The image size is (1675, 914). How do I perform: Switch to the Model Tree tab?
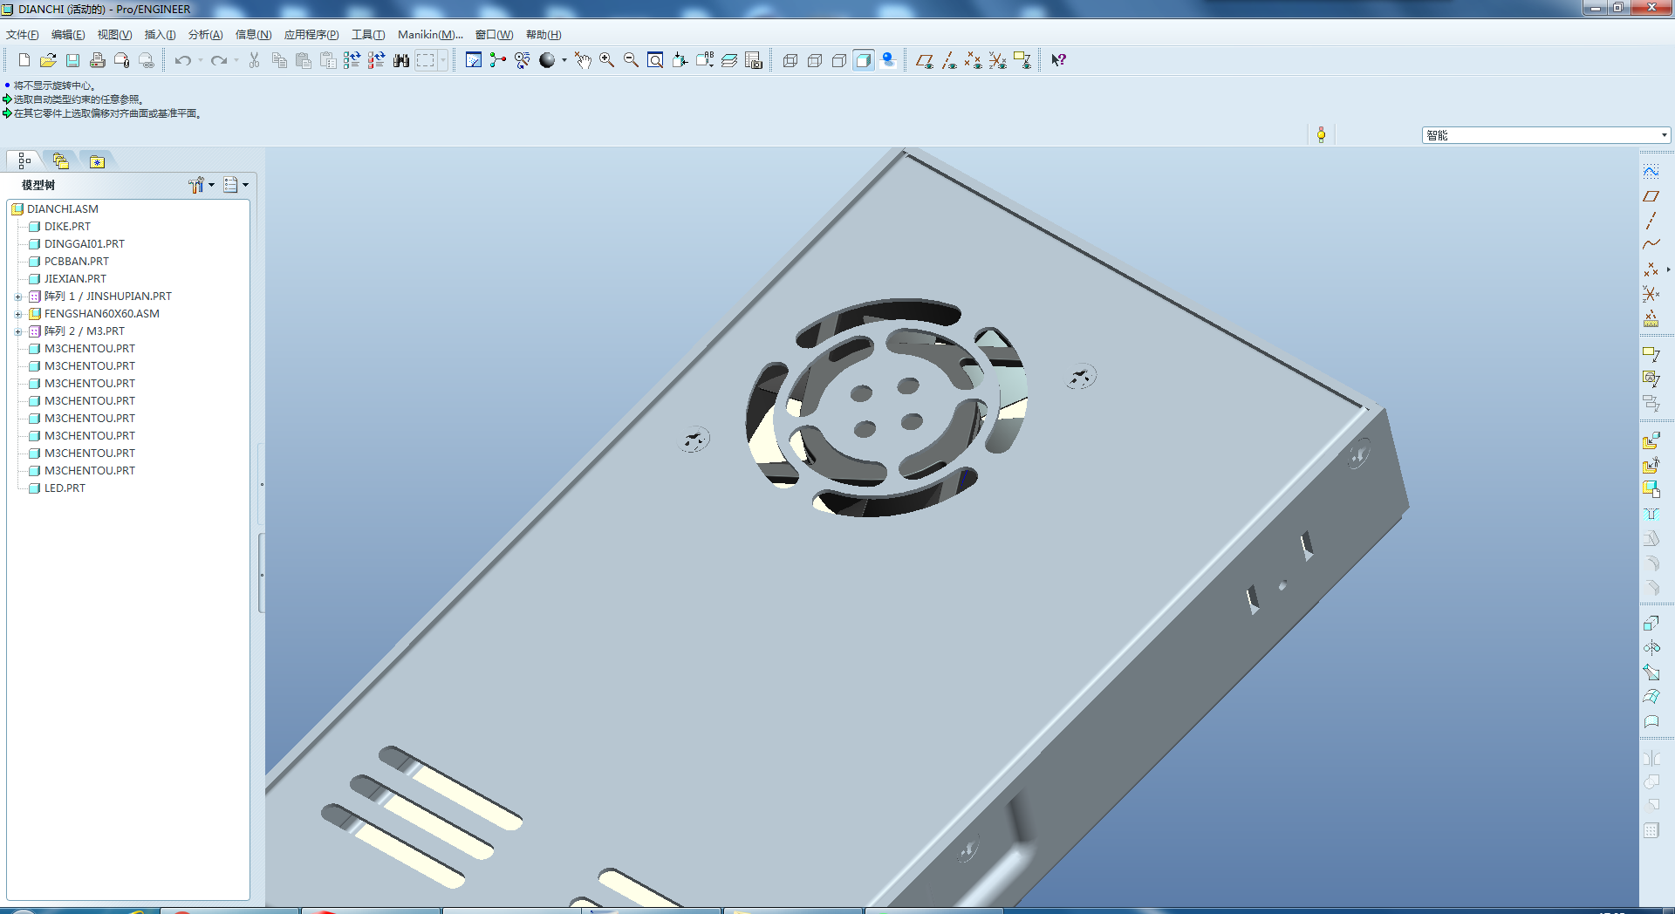tap(24, 160)
